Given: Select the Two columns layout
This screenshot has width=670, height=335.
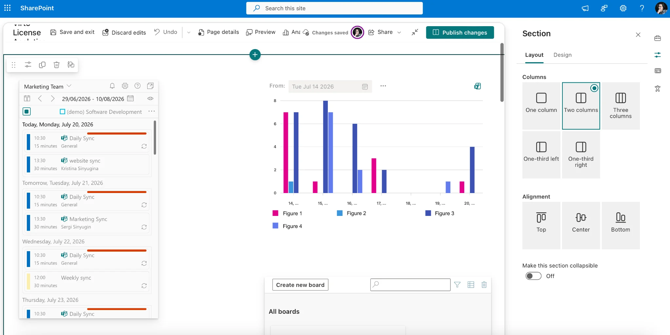Looking at the screenshot, I should (x=581, y=106).
